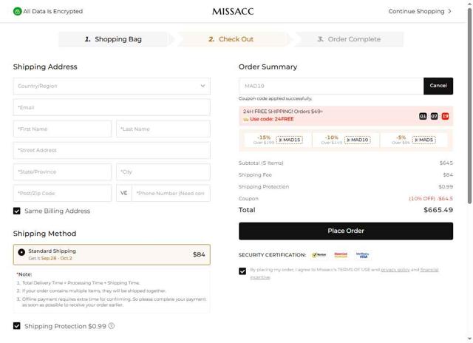Toggle Shipping Protection $0.99 checkbox
Image resolution: width=473 pixels, height=343 pixels.
coord(17,326)
